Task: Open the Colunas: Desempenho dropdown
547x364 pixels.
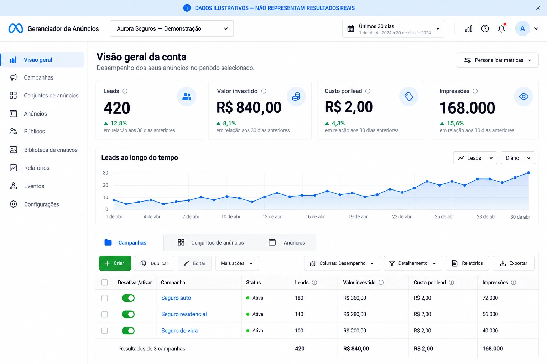Action: [342, 263]
